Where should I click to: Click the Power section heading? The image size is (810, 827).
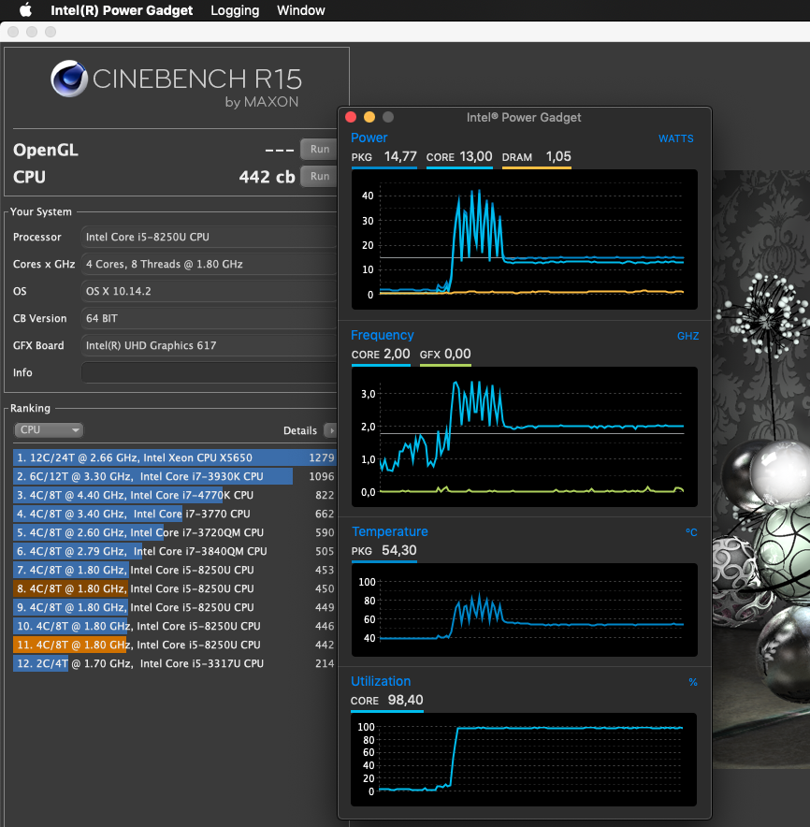click(369, 138)
